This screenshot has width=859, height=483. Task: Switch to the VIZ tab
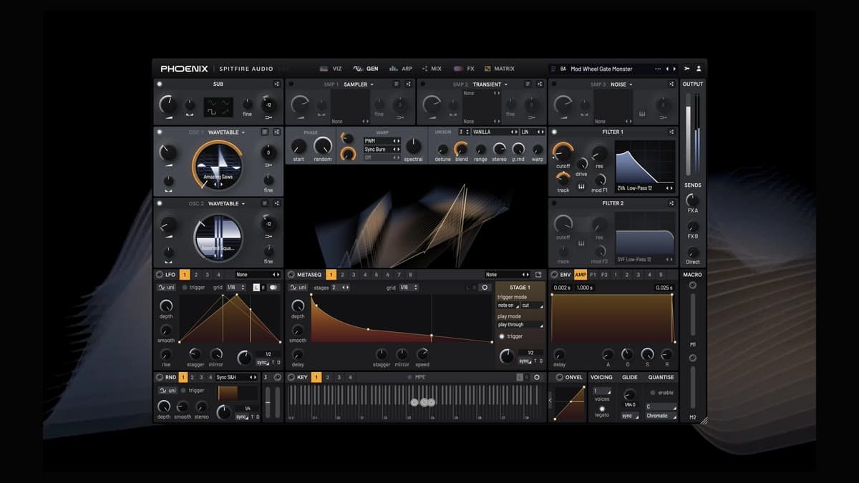[331, 69]
